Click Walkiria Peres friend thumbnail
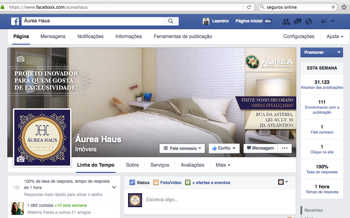This screenshot has height=218, width=350. click(17, 209)
